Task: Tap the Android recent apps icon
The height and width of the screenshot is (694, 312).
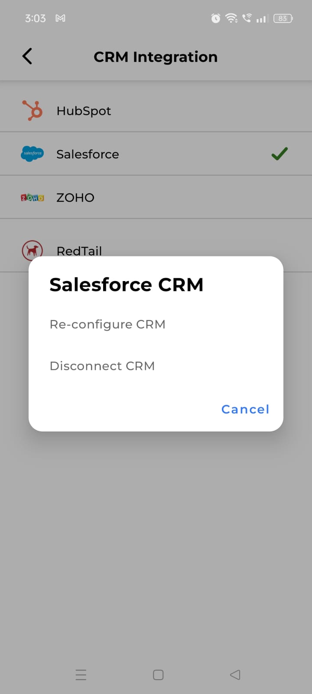Action: pos(81,675)
